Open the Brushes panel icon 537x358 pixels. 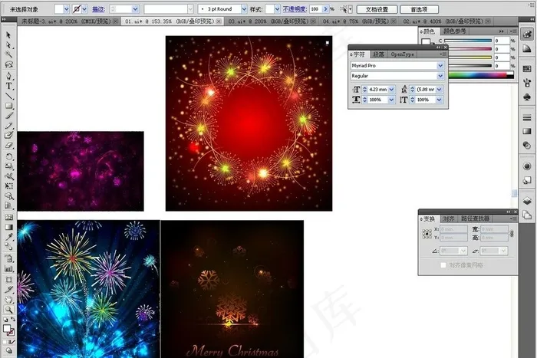(x=527, y=83)
